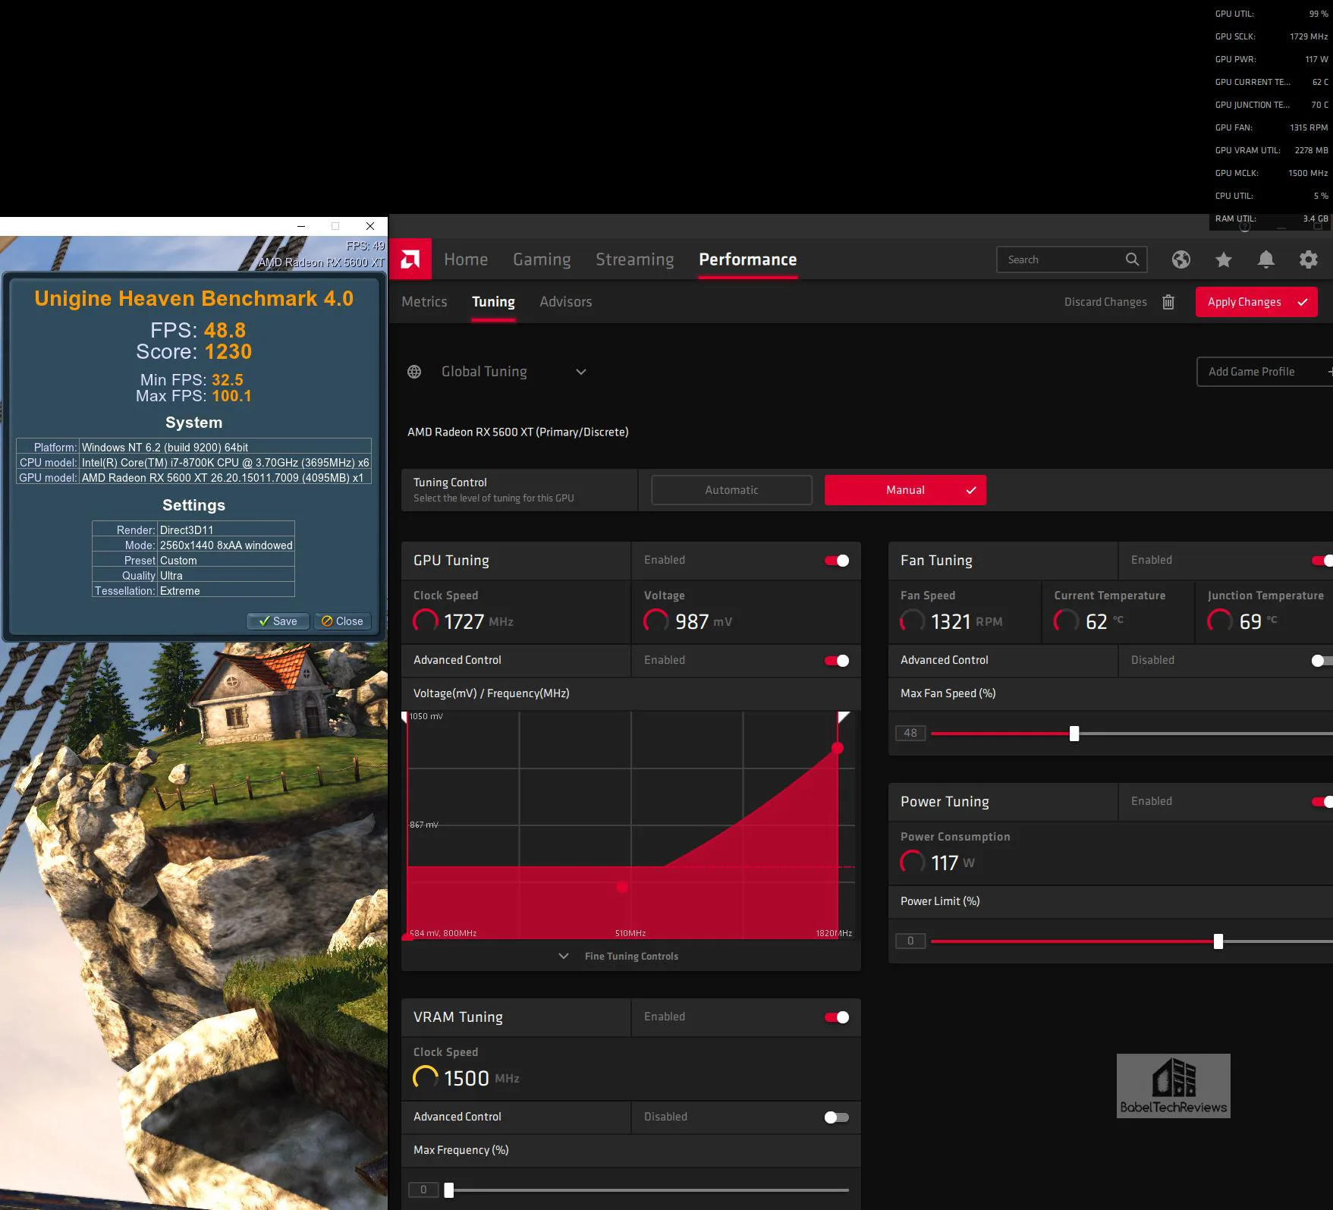Close the Heaven Benchmark window
This screenshot has width=1333, height=1210.
point(370,226)
